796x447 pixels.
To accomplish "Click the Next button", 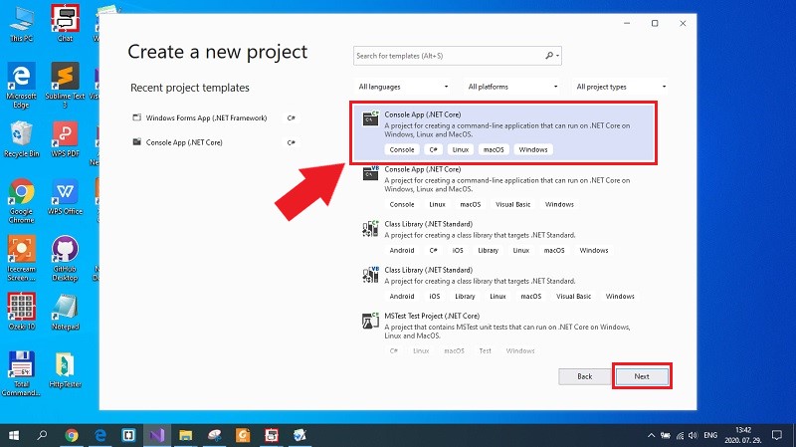I will tap(642, 376).
